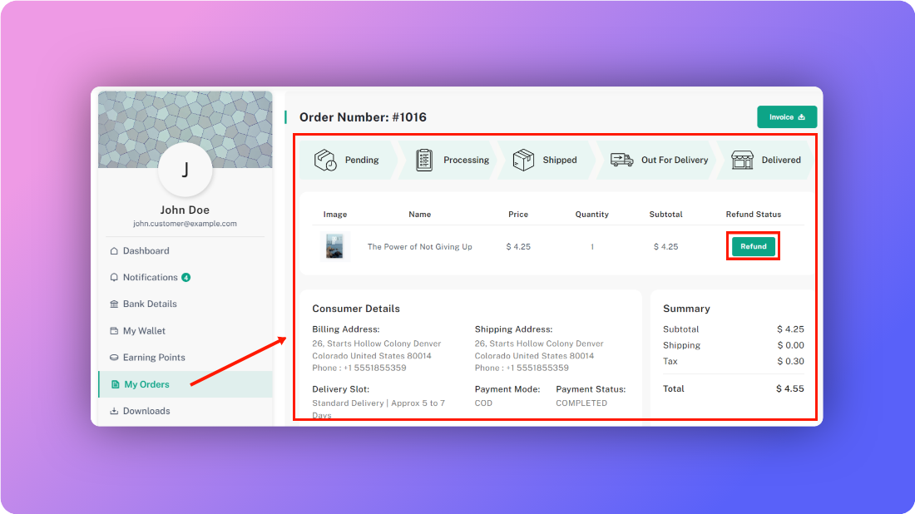
Task: Click the Earning Points coin icon
Action: point(114,358)
